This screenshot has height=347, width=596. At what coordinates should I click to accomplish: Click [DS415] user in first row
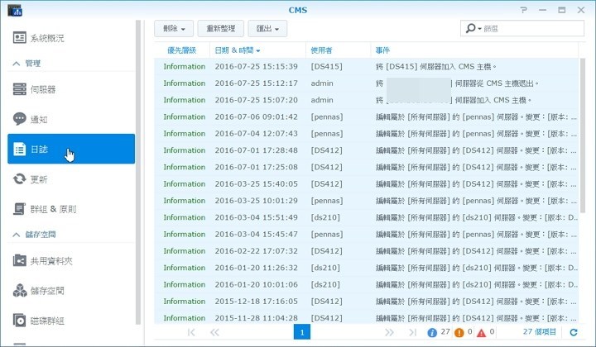326,66
